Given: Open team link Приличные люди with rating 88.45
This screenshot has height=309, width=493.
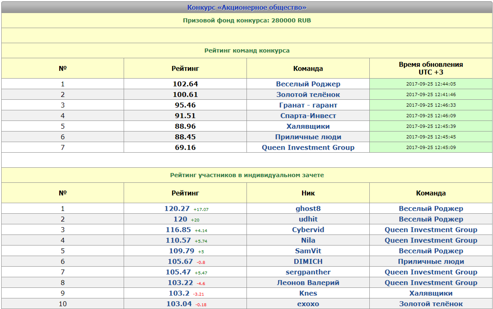Looking at the screenshot, I should click(308, 137).
